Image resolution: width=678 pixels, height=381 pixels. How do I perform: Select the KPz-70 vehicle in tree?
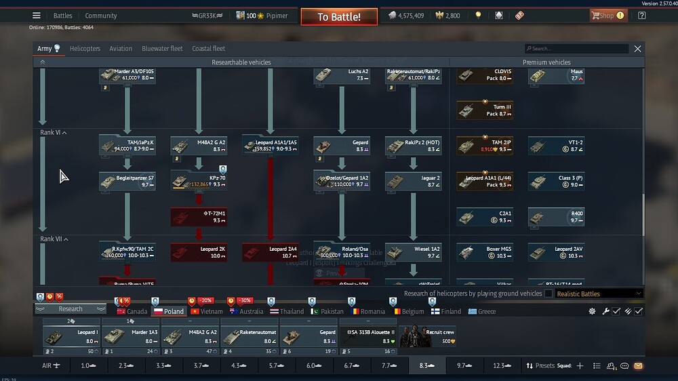(x=199, y=181)
